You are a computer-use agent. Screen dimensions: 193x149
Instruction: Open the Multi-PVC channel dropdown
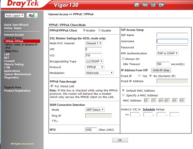click(x=94, y=43)
